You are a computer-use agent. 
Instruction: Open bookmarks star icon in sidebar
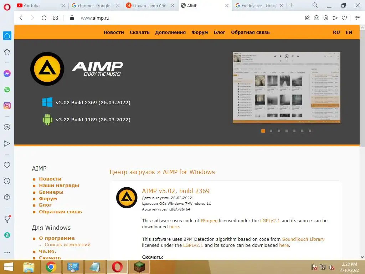pos(7,52)
